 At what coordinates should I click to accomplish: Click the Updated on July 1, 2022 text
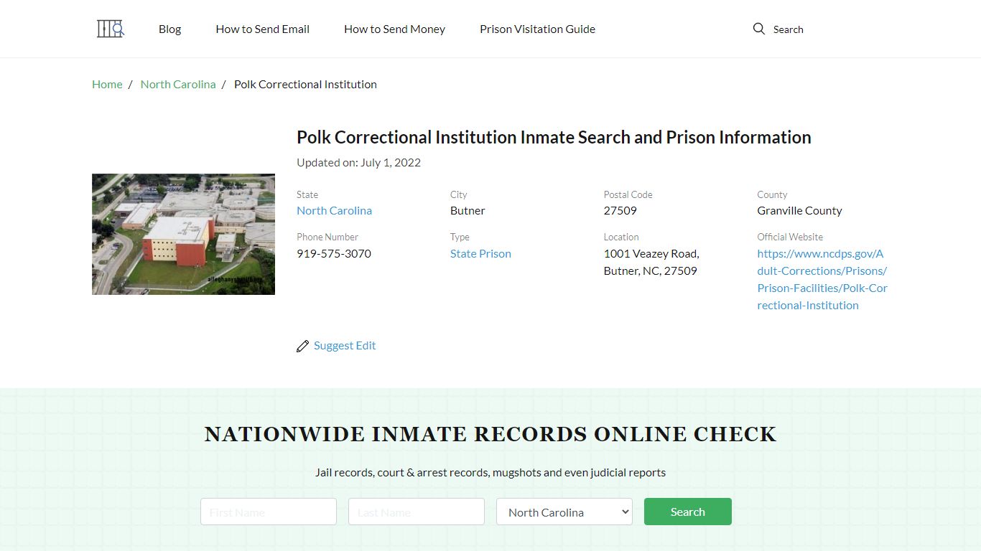tap(359, 162)
